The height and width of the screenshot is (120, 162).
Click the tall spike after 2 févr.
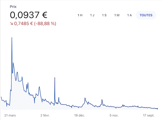(55, 78)
